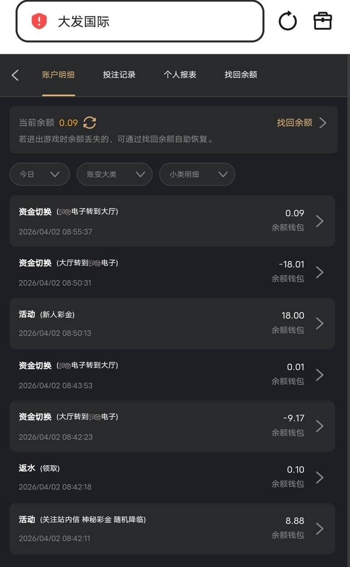
Task: Expand the 账变大类 category dropdown
Action: coord(114,174)
